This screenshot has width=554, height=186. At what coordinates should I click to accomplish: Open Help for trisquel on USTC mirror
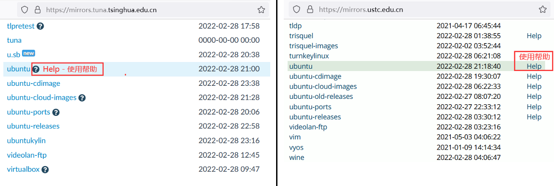tap(534, 35)
